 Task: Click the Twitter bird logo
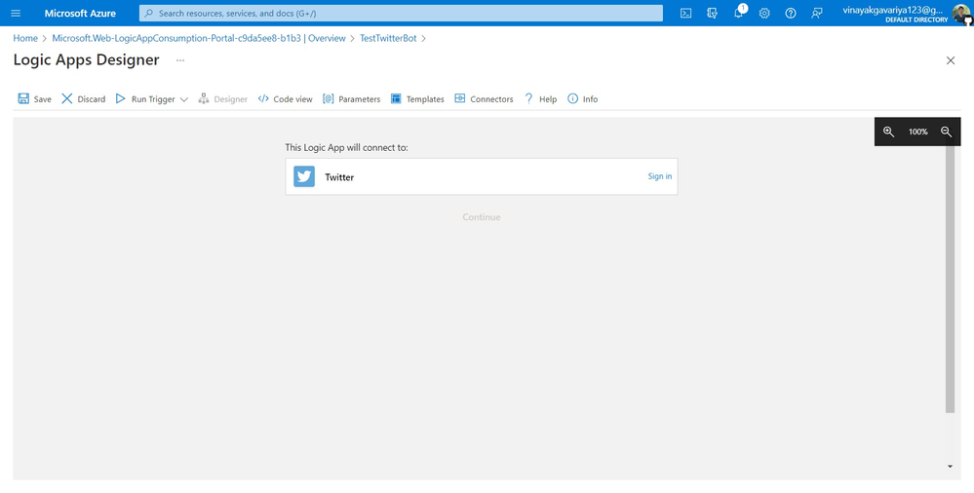click(304, 176)
